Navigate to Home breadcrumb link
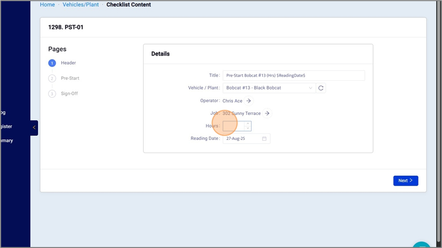442x248 pixels. [47, 5]
